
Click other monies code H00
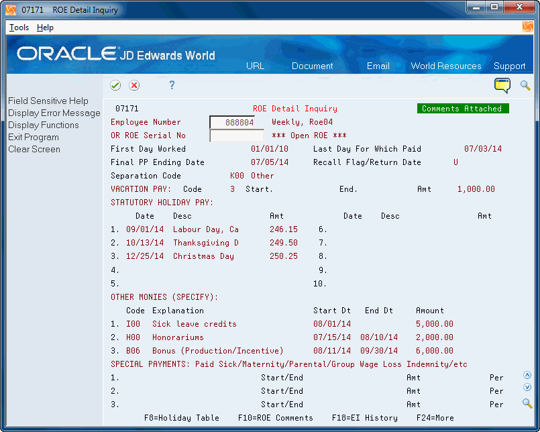pos(133,337)
